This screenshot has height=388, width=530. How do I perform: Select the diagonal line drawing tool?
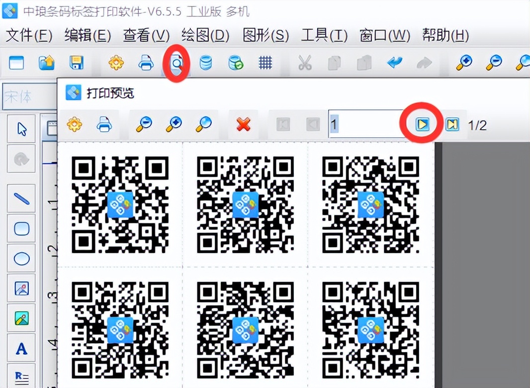pyautogui.click(x=22, y=198)
